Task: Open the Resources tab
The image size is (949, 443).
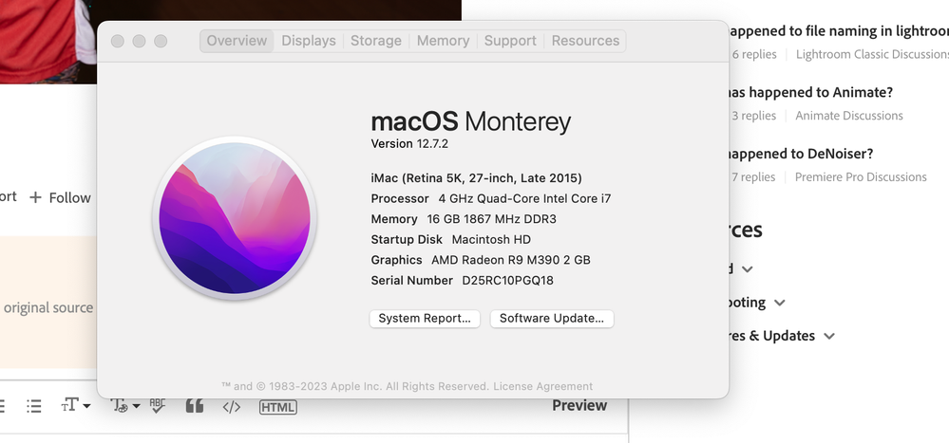Action: click(585, 41)
